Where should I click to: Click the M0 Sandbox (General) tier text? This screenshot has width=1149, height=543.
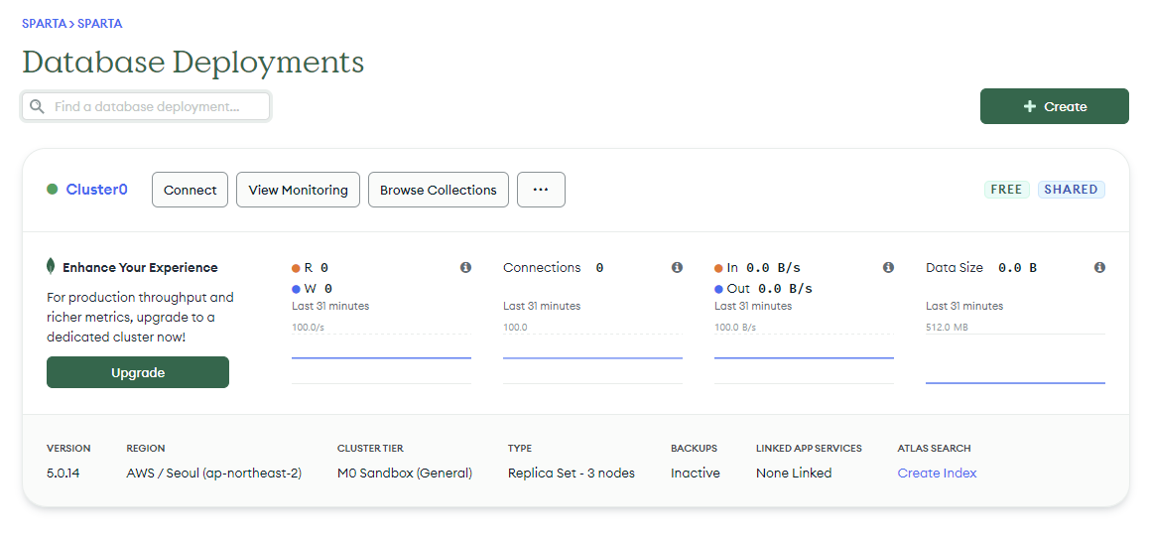(405, 473)
